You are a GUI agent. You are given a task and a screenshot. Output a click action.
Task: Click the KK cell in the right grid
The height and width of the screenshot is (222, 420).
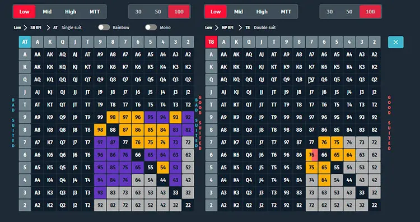tap(236, 67)
